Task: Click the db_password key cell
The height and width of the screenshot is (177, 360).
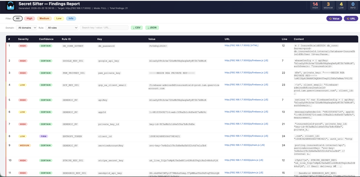Action: [x=106, y=46]
